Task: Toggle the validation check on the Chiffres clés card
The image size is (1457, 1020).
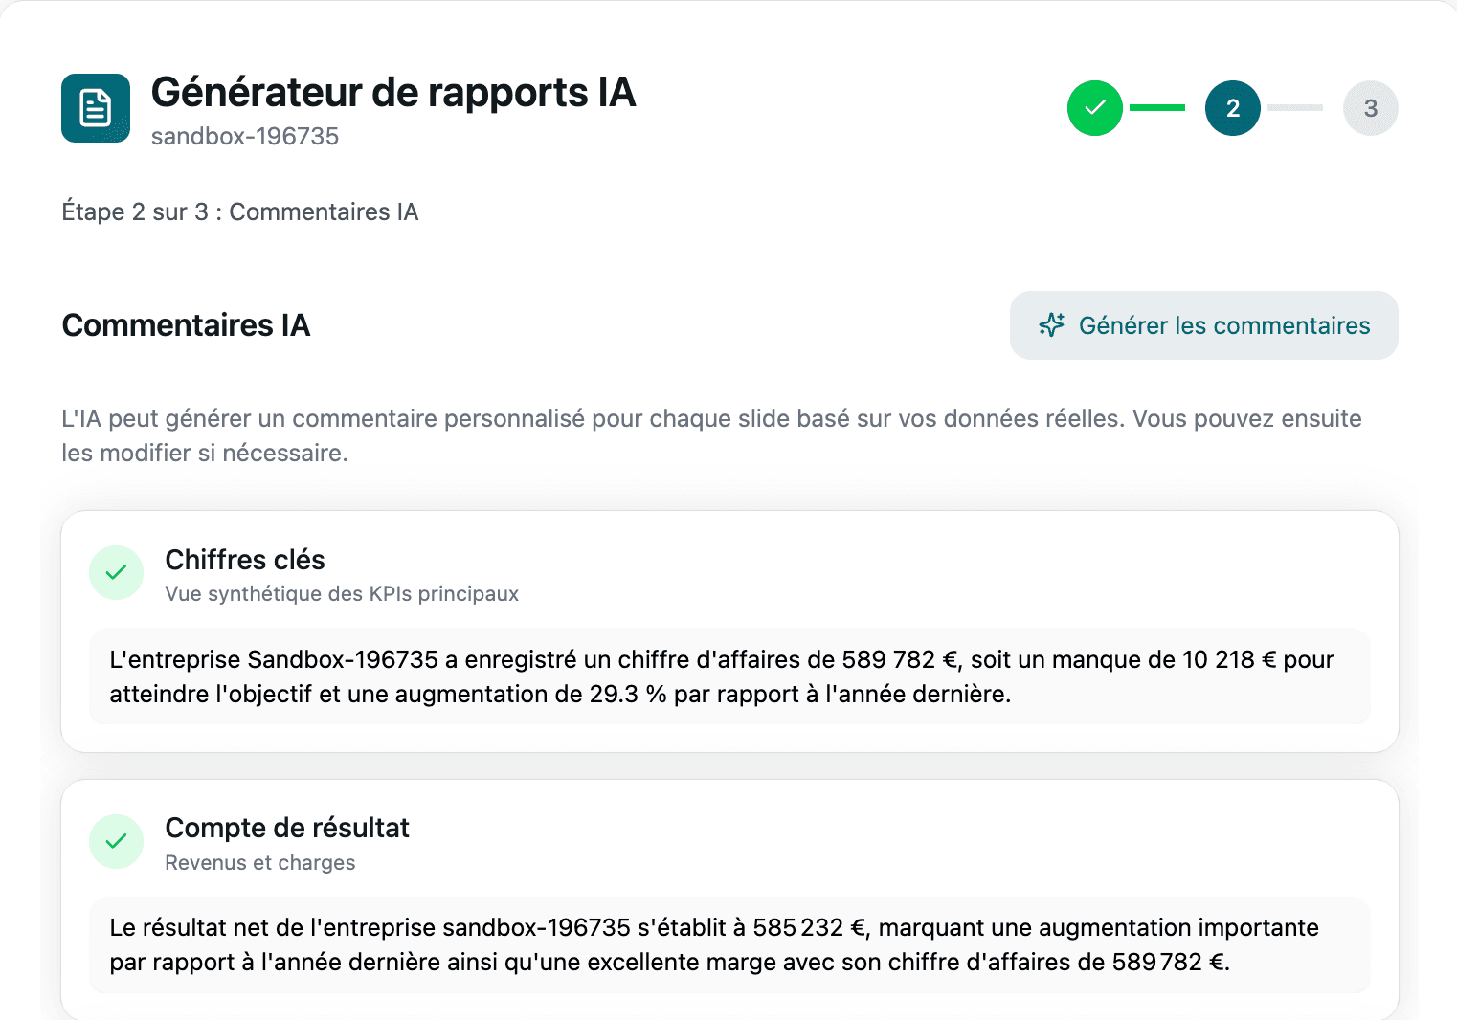Action: (116, 572)
